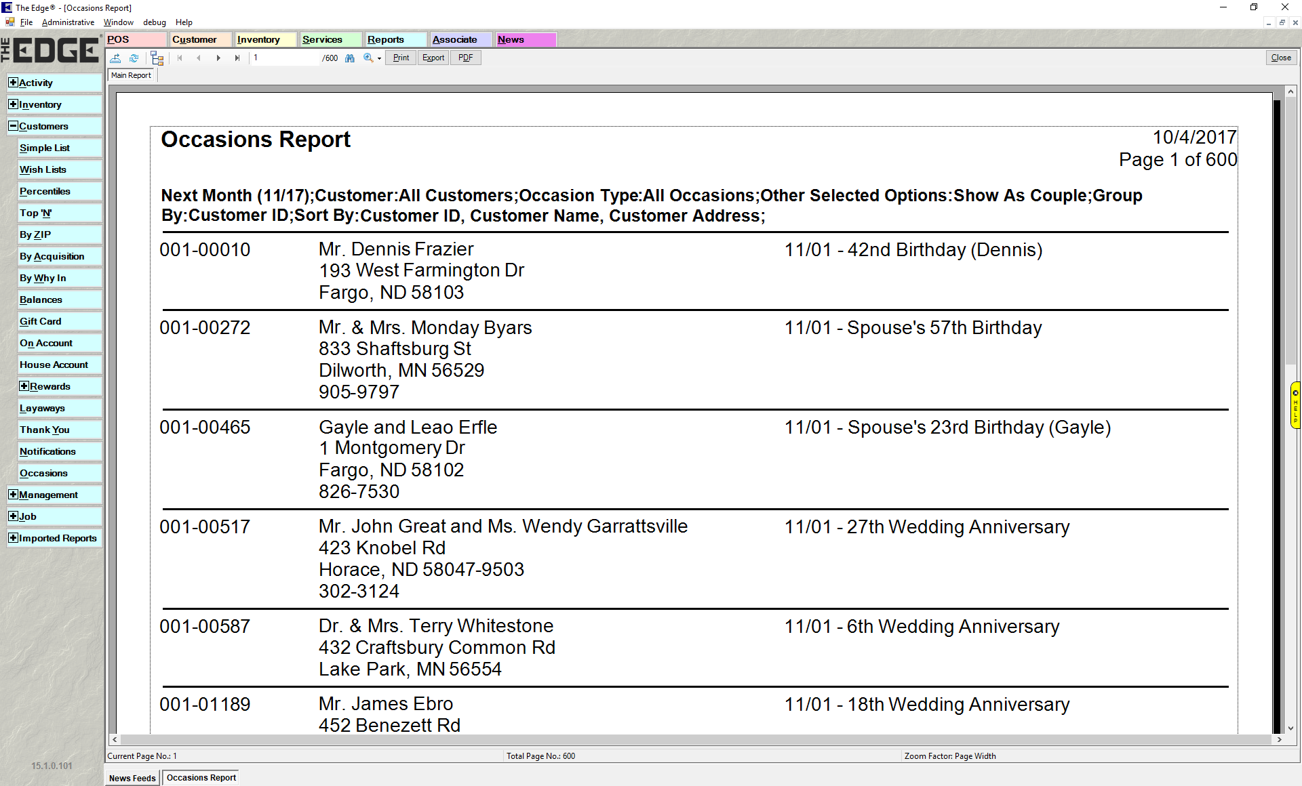Go to next report page arrow
The width and height of the screenshot is (1302, 786).
click(218, 58)
